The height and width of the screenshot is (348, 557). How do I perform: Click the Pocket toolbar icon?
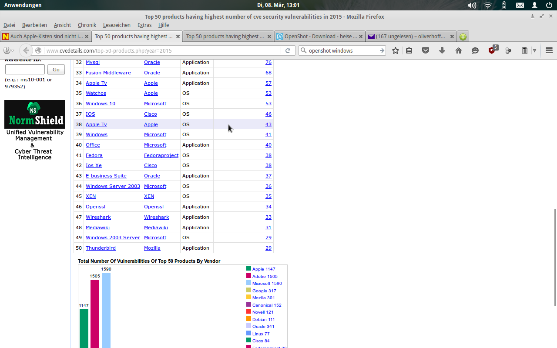point(426,50)
